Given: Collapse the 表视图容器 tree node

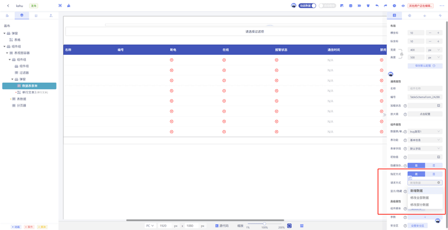Looking at the screenshot, I should (7, 53).
